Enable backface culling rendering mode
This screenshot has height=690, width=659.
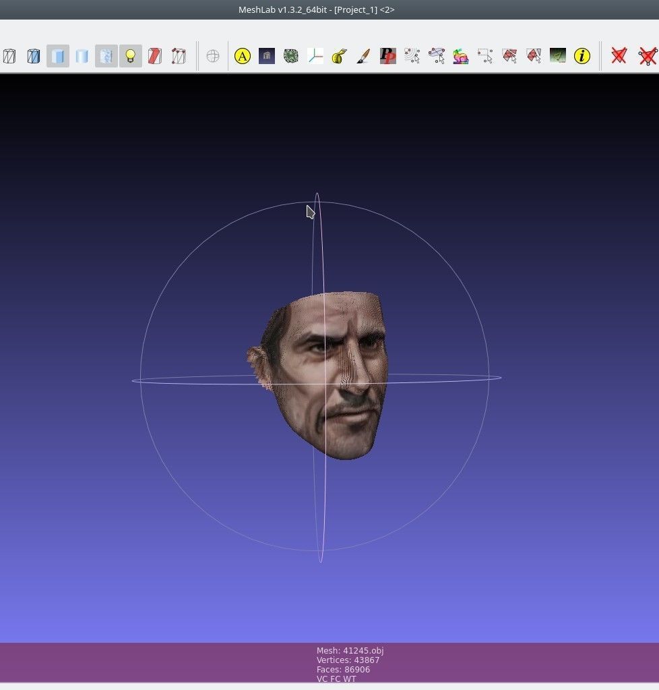pos(154,57)
